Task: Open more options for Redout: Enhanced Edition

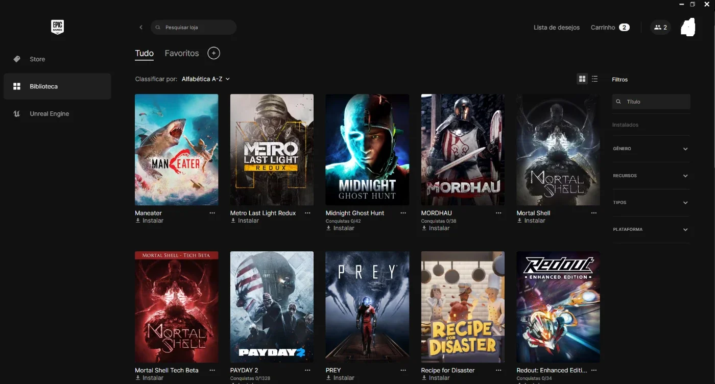Action: [x=594, y=370]
